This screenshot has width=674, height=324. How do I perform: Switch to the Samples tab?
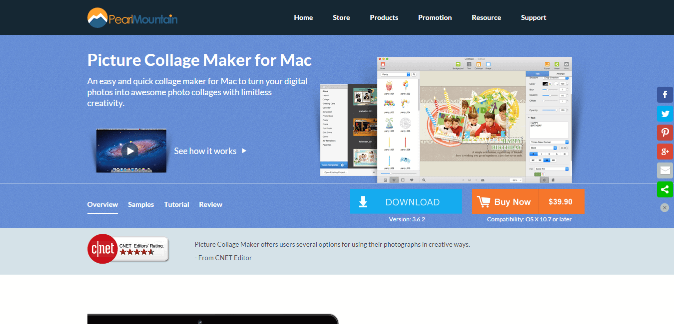141,204
